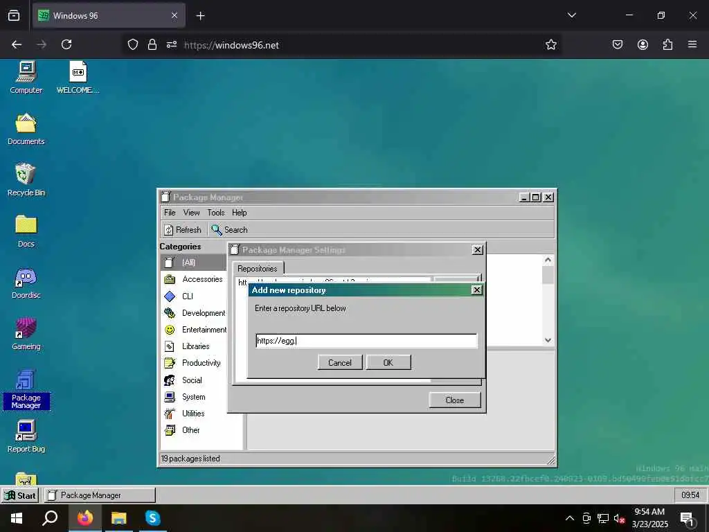709x532 pixels.
Task: Open File Explorer from the taskbar
Action: click(119, 518)
